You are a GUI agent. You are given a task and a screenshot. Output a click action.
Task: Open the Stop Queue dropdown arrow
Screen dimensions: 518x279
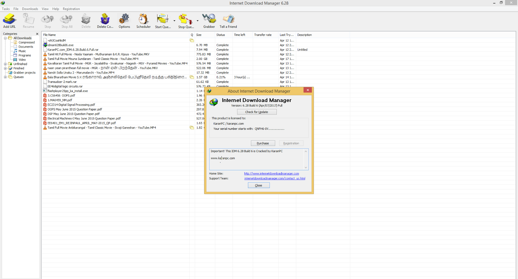pos(197,21)
